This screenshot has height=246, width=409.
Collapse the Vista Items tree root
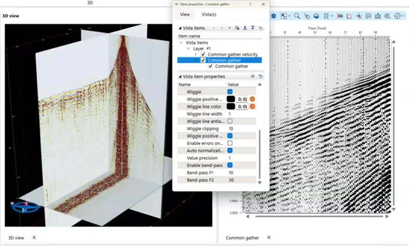click(181, 43)
